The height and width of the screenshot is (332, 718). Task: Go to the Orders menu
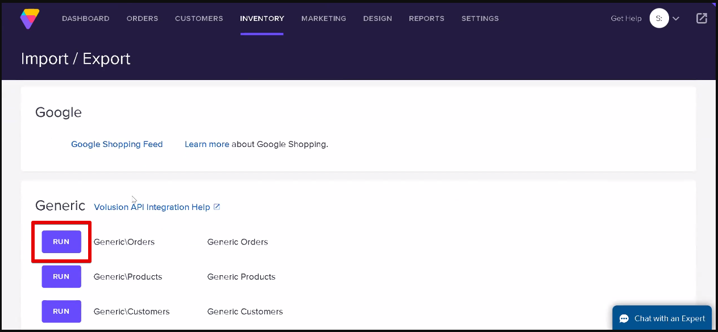coord(142,19)
